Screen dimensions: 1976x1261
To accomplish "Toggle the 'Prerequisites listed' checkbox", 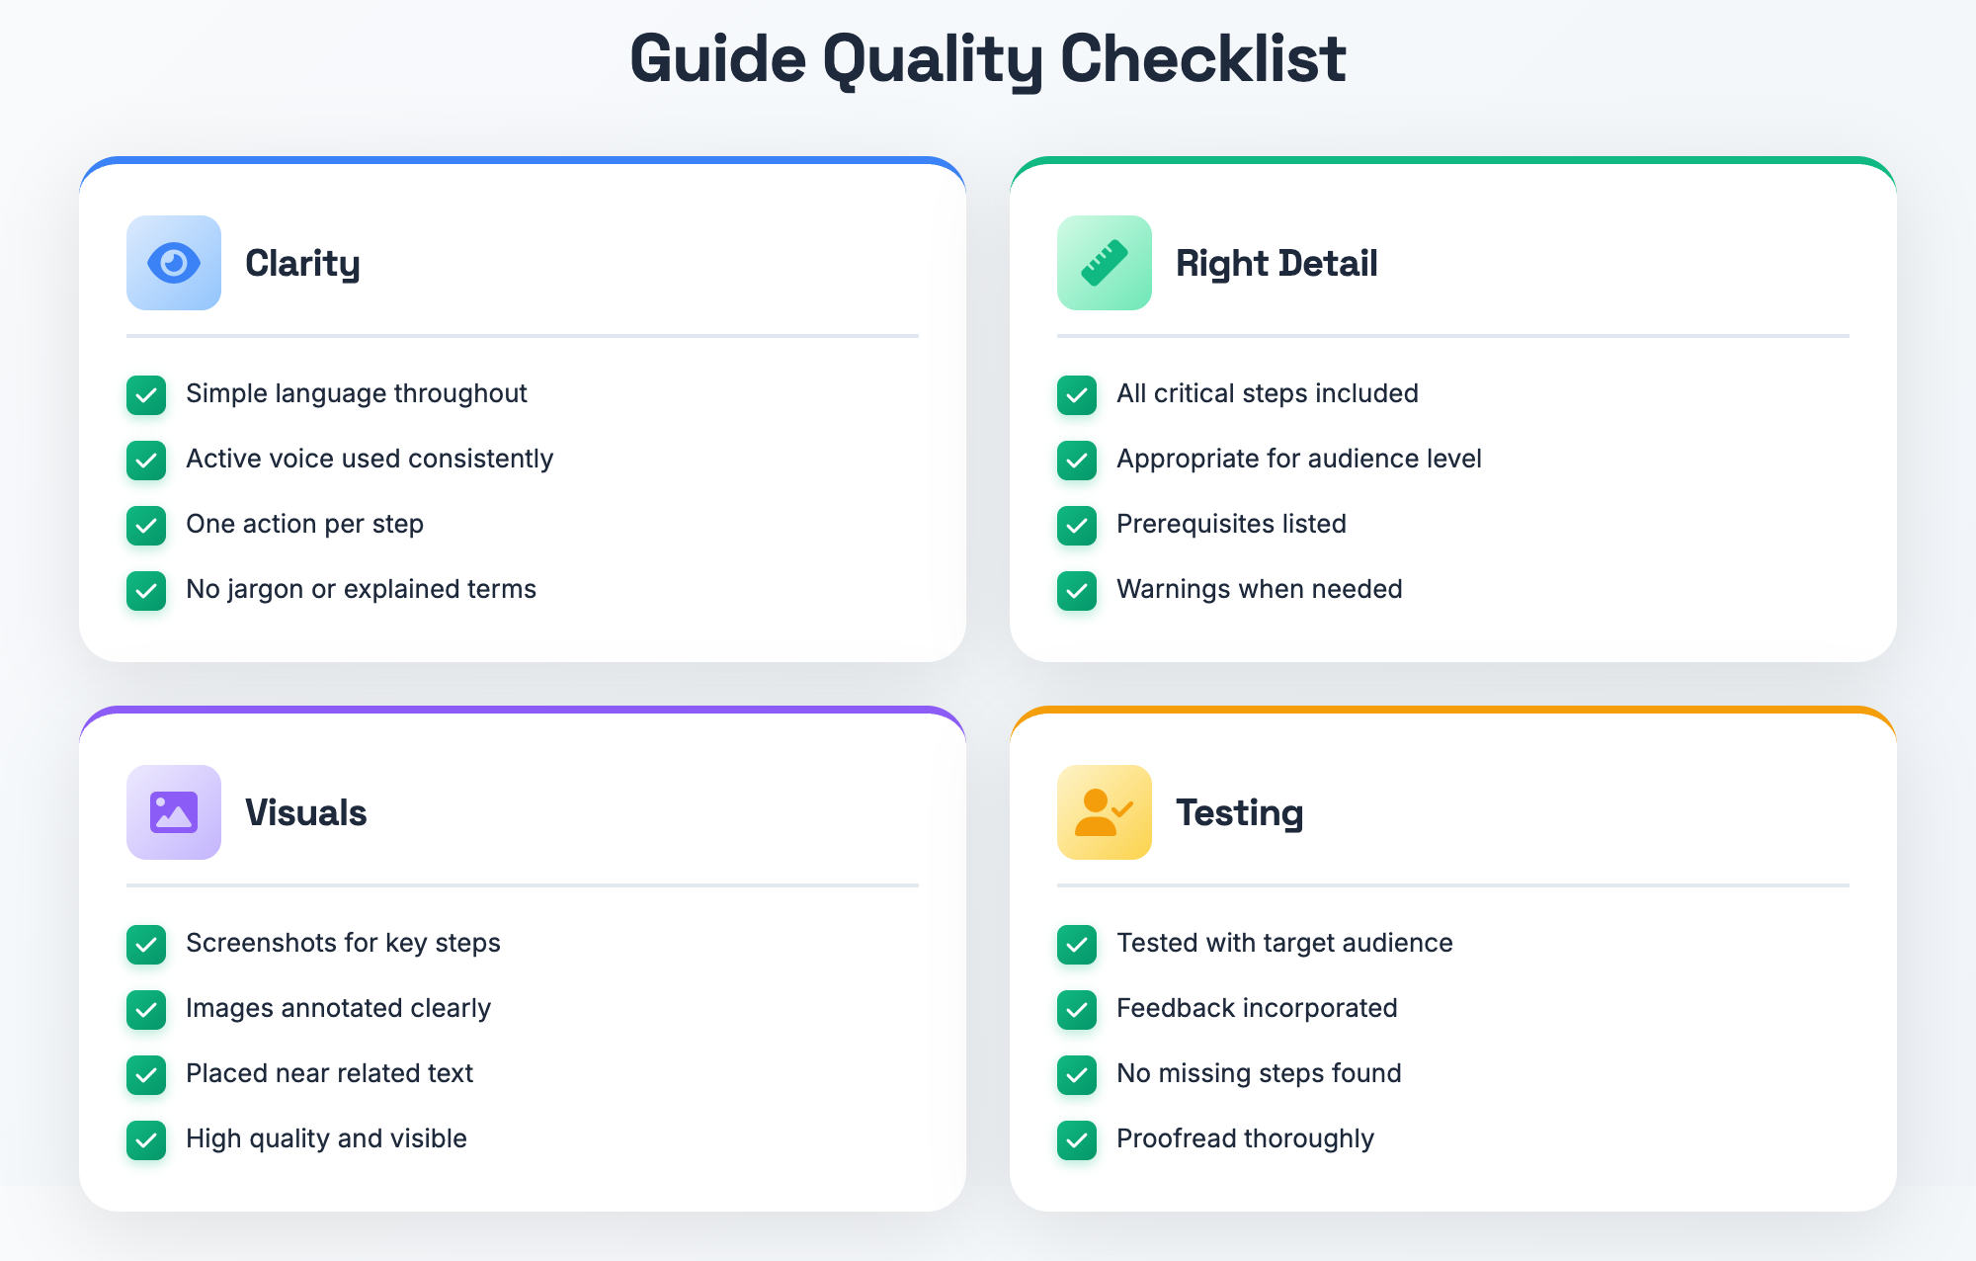I will (1077, 526).
